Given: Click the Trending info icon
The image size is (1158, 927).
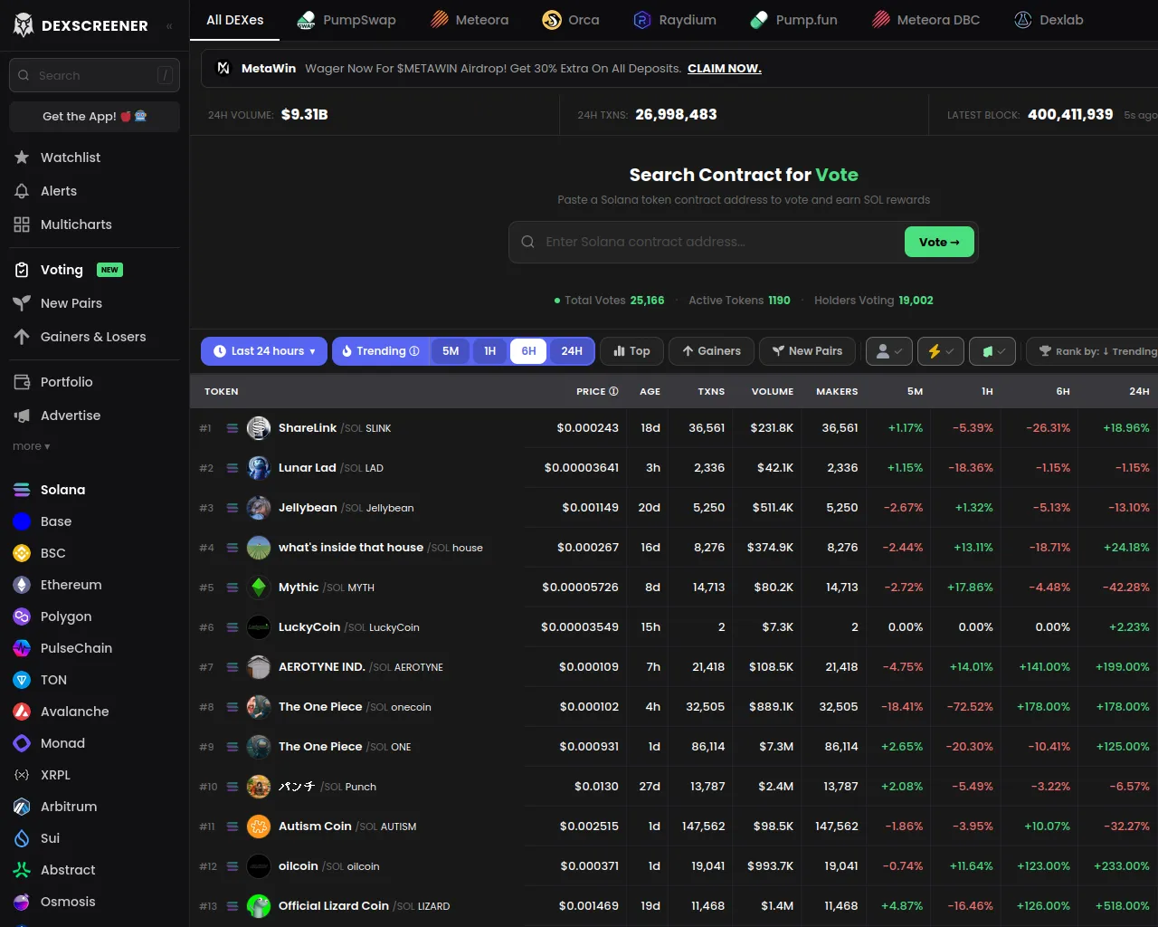Looking at the screenshot, I should pyautogui.click(x=414, y=351).
